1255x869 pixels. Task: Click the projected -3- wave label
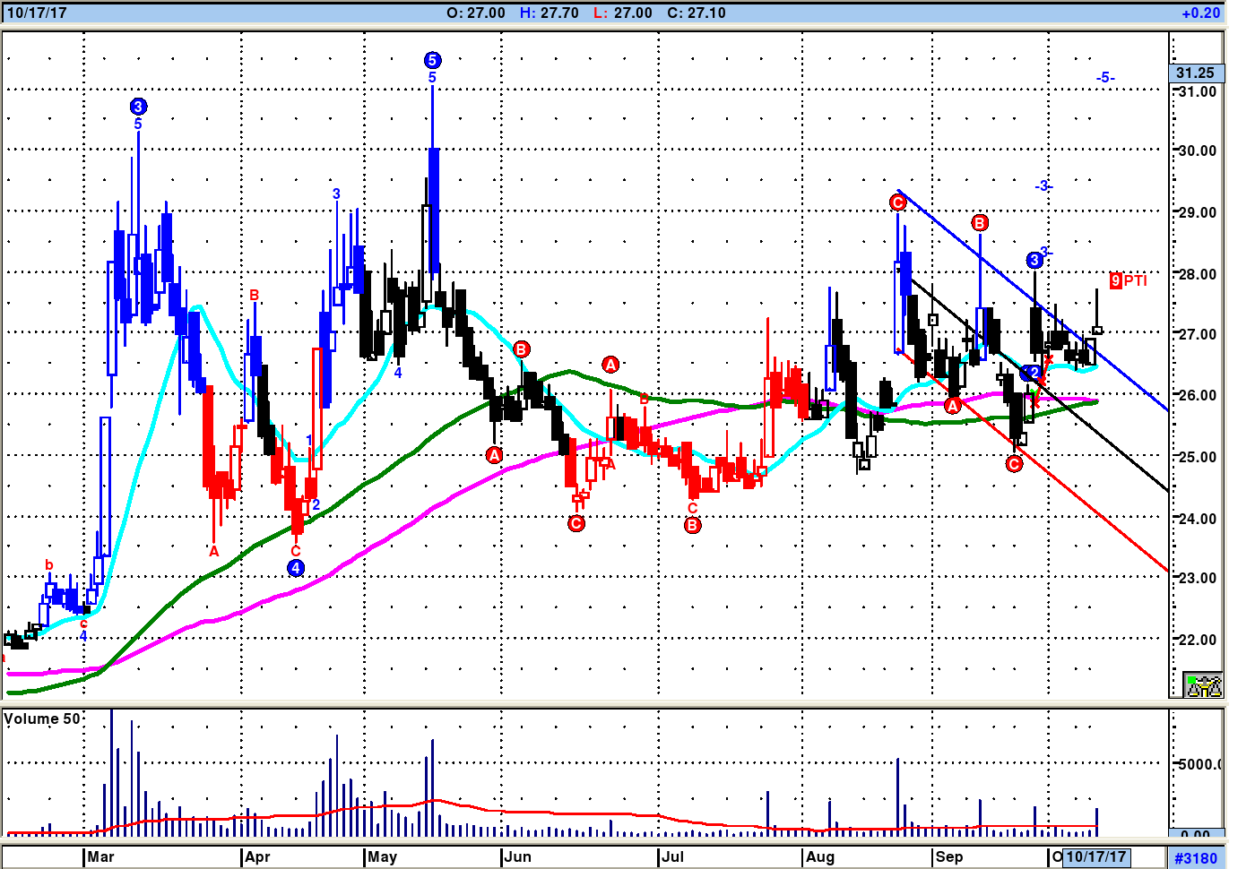tap(1043, 185)
